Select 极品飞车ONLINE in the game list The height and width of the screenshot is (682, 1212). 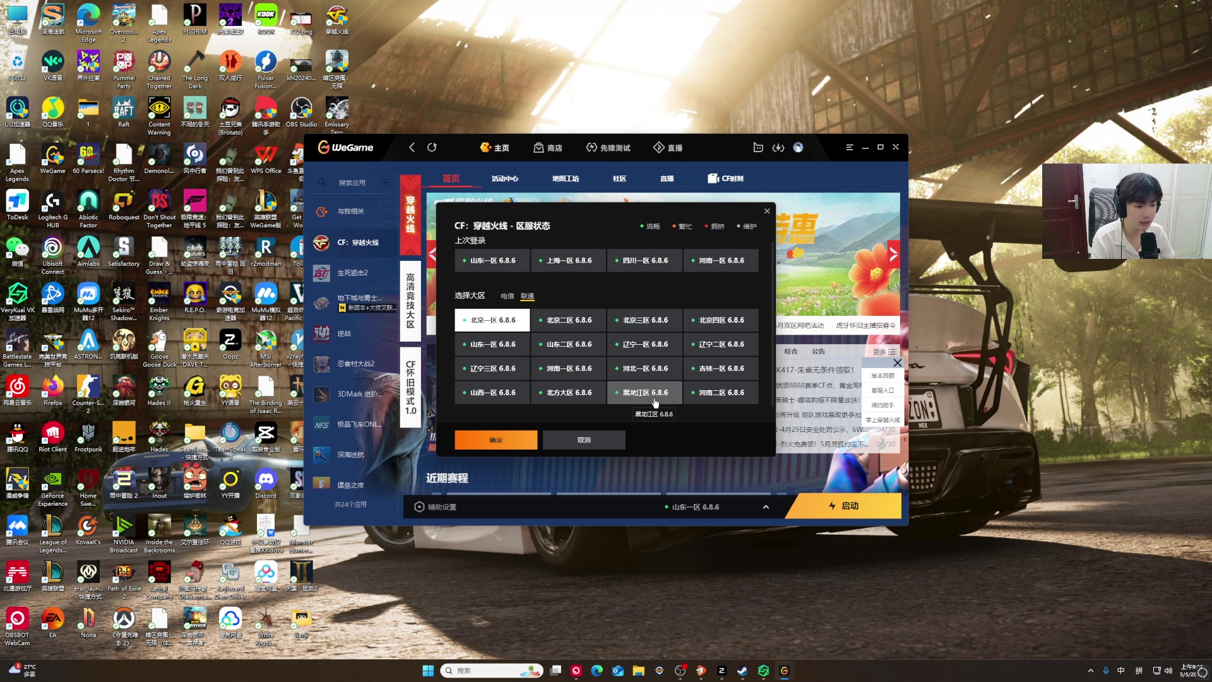pos(359,424)
